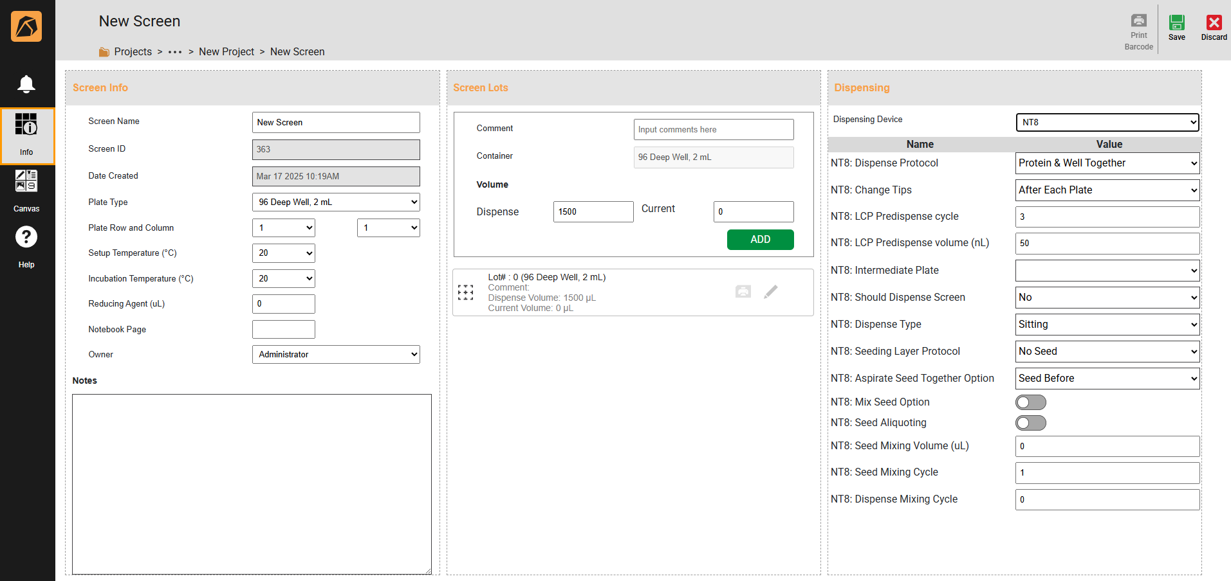The height and width of the screenshot is (581, 1231).
Task: Open the notifications bell
Action: (26, 84)
